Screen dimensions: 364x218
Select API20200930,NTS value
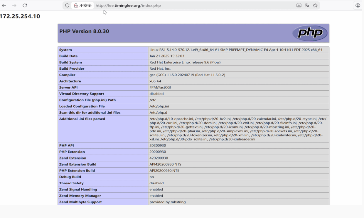coord(164,171)
